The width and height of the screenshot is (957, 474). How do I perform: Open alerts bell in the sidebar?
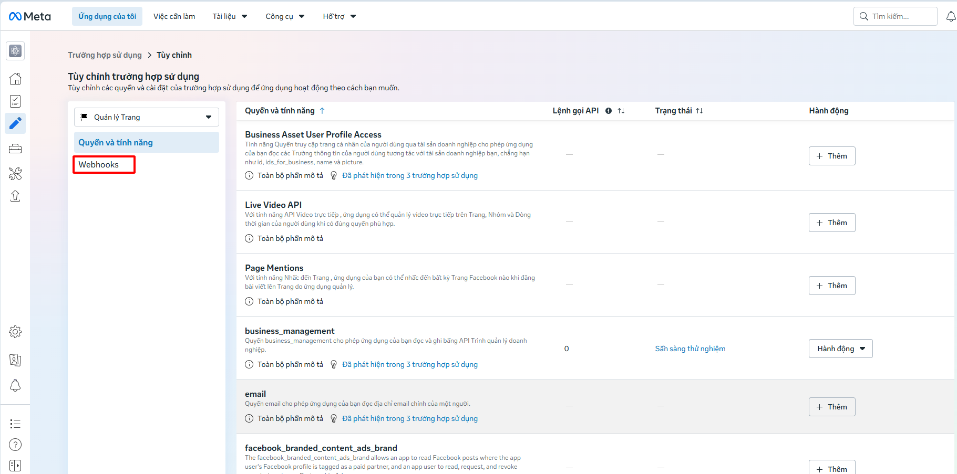click(x=15, y=385)
